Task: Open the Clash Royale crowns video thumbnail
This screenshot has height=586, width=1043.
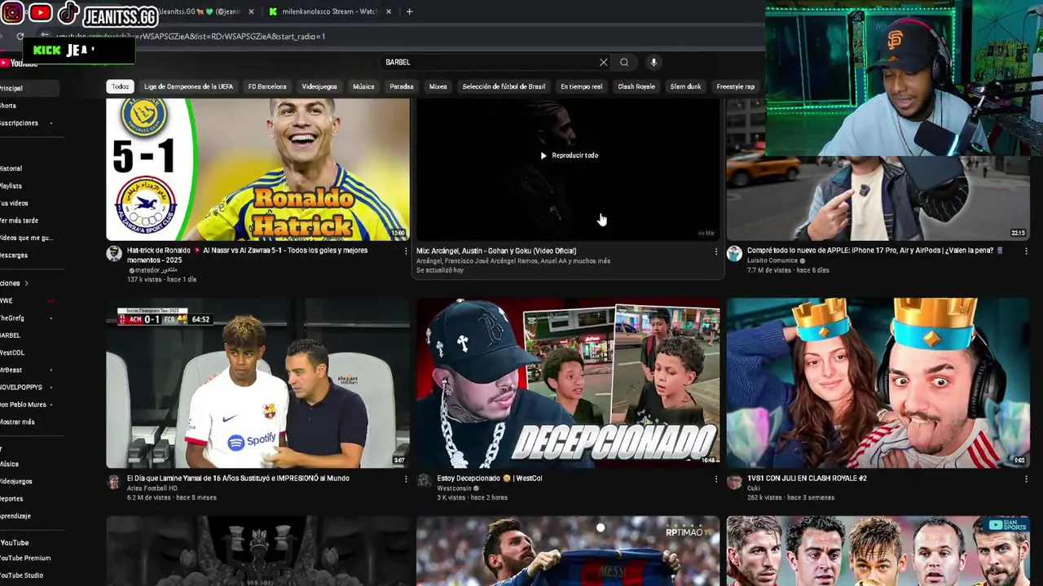Action: (x=878, y=383)
